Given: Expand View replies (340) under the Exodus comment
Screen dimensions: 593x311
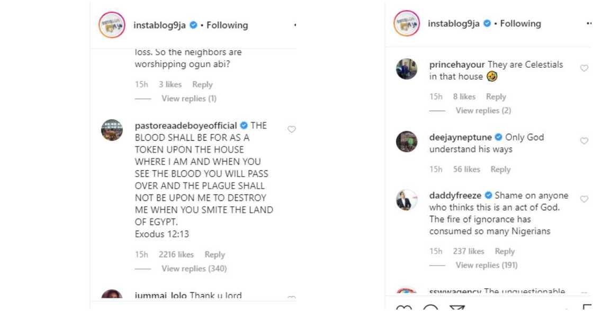Looking at the screenshot, I should point(194,269).
